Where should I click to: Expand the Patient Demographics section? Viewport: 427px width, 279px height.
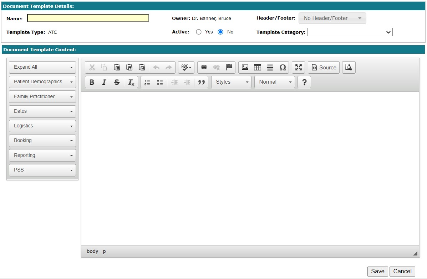tap(42, 82)
